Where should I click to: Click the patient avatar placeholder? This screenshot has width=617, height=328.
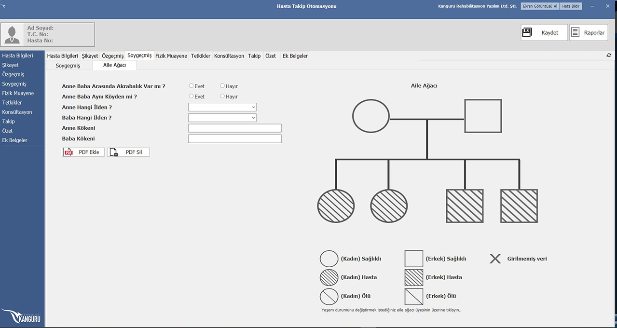[13, 35]
